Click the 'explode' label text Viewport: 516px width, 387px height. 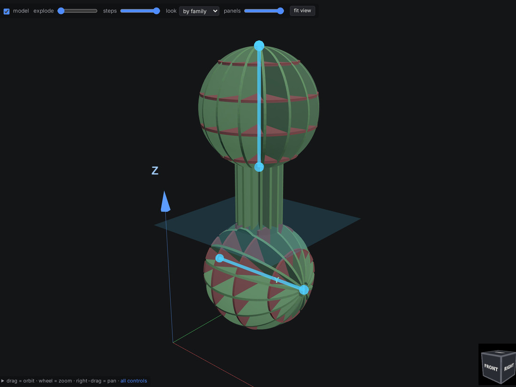pyautogui.click(x=44, y=11)
